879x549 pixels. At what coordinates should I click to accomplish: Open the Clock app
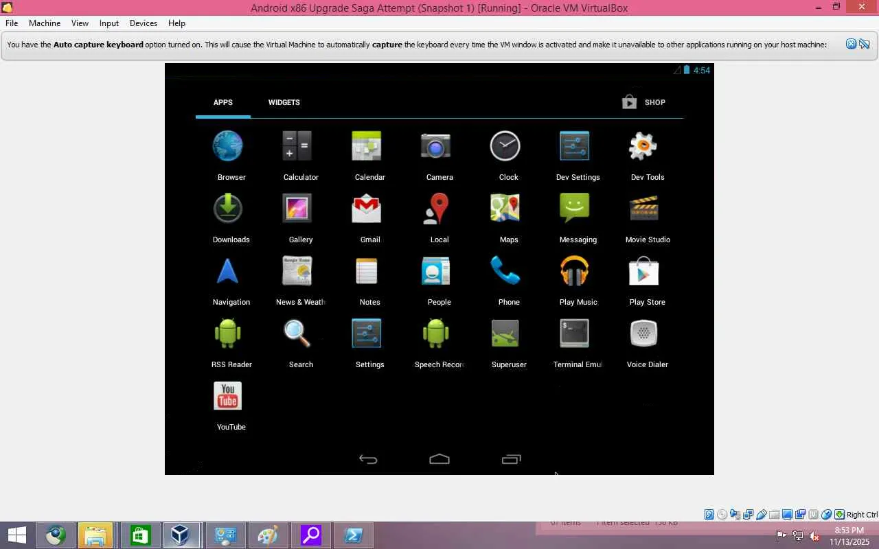505,147
